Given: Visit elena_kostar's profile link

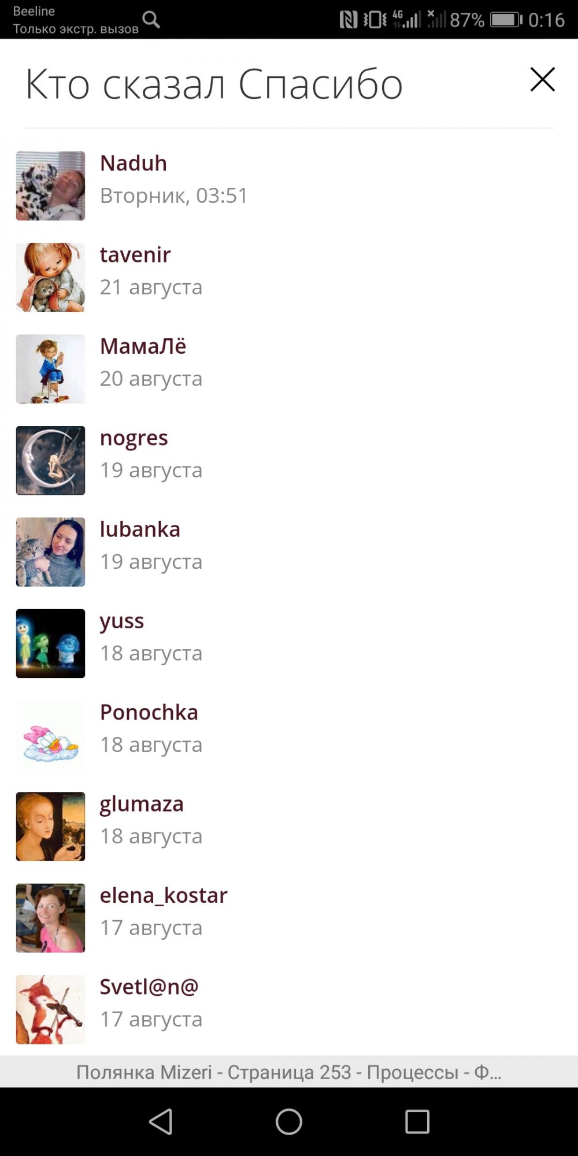Looking at the screenshot, I should (x=164, y=895).
